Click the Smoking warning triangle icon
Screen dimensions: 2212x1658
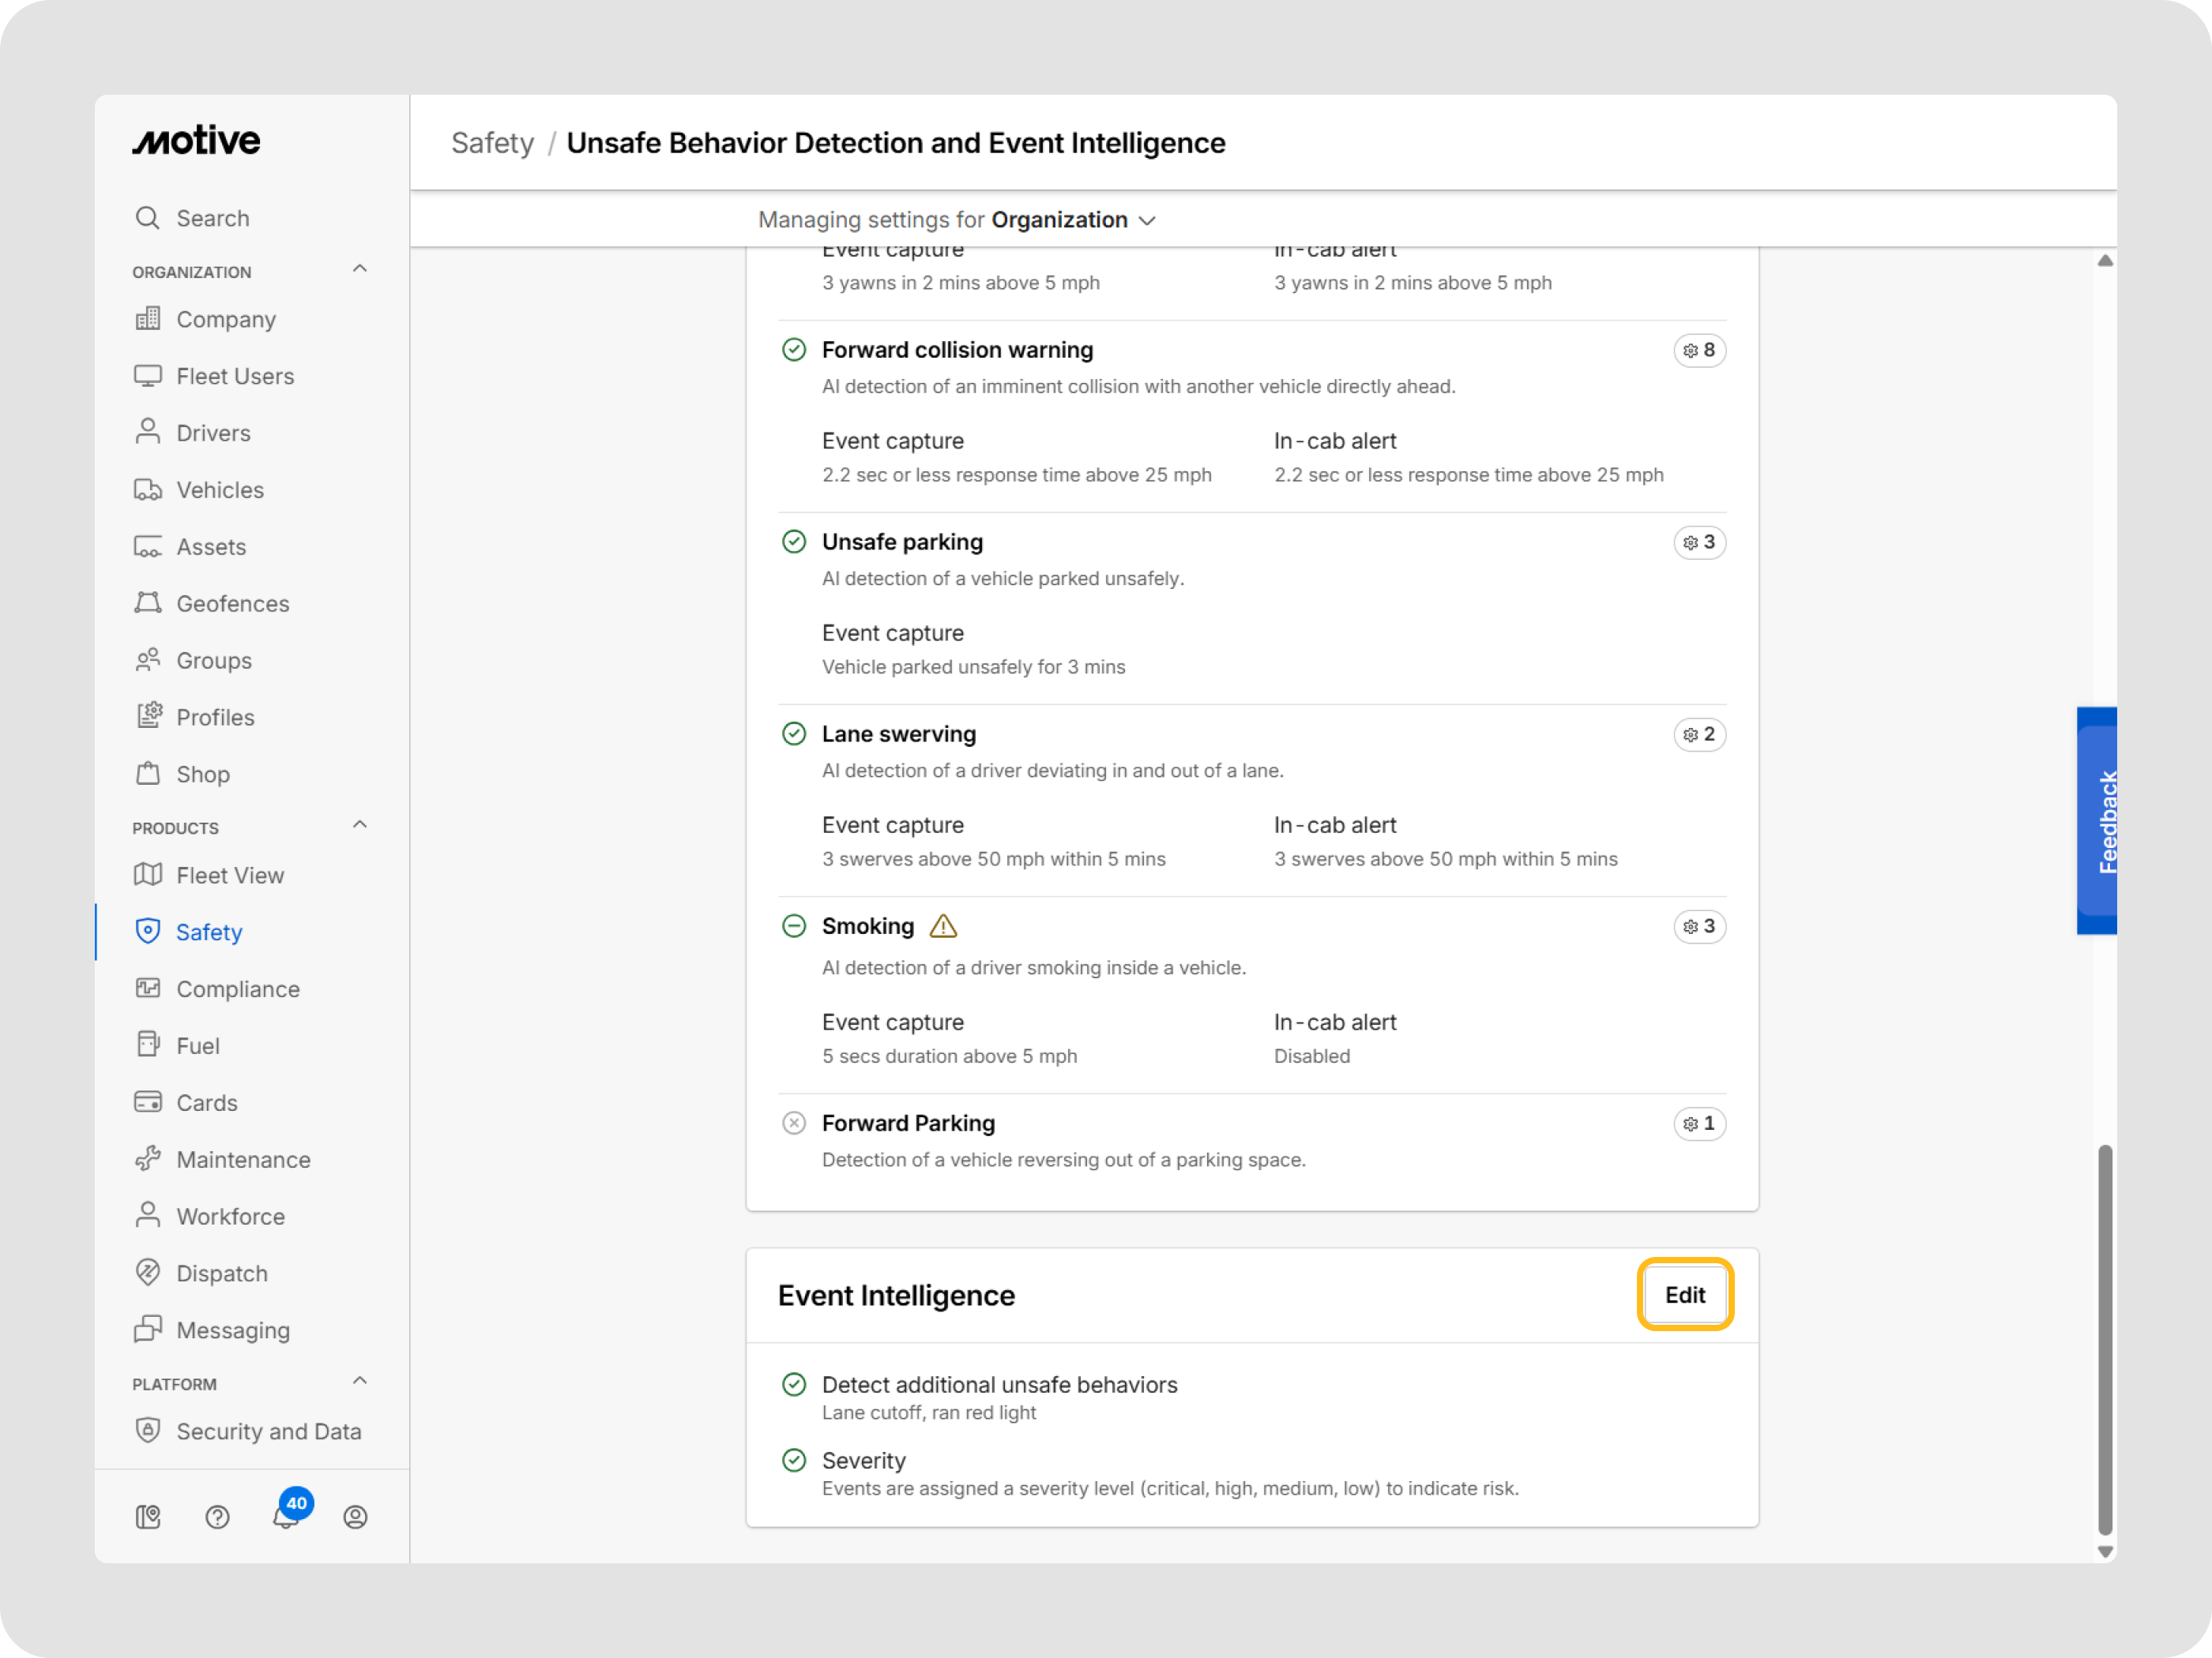(943, 926)
